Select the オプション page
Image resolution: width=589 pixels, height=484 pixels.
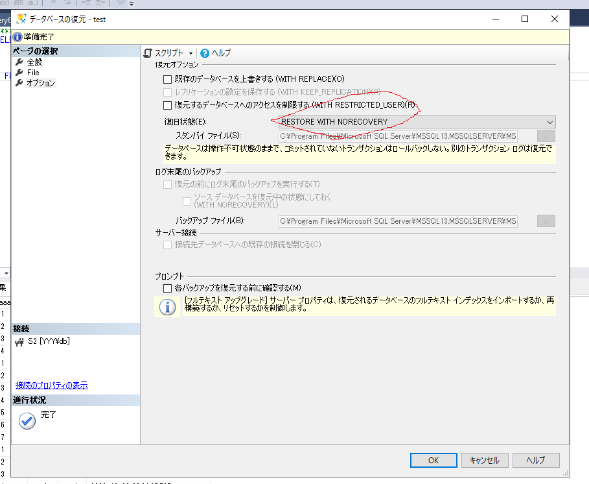[41, 83]
